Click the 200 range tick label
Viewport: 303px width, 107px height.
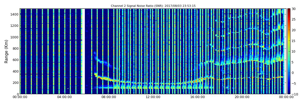[16, 83]
